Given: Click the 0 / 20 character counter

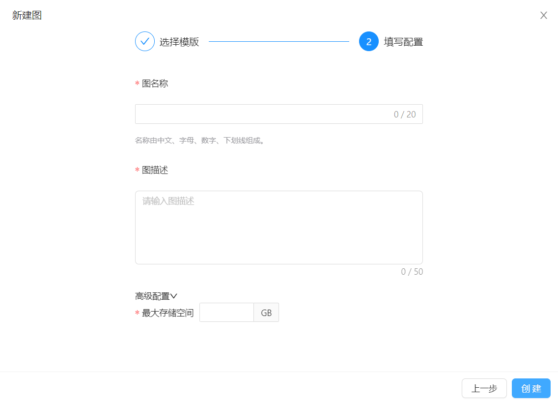Looking at the screenshot, I should 405,115.
